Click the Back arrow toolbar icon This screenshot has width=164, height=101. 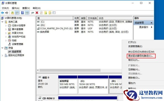(x=2, y=13)
